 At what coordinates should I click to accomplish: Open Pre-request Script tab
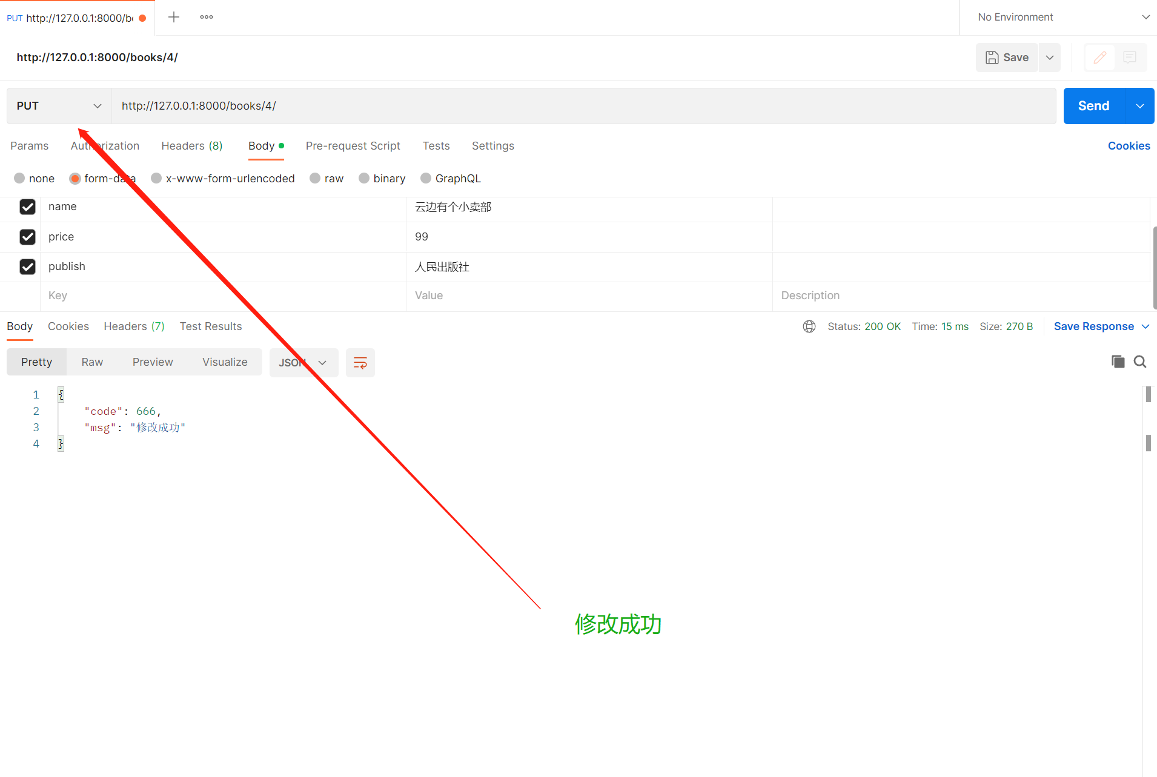[353, 146]
